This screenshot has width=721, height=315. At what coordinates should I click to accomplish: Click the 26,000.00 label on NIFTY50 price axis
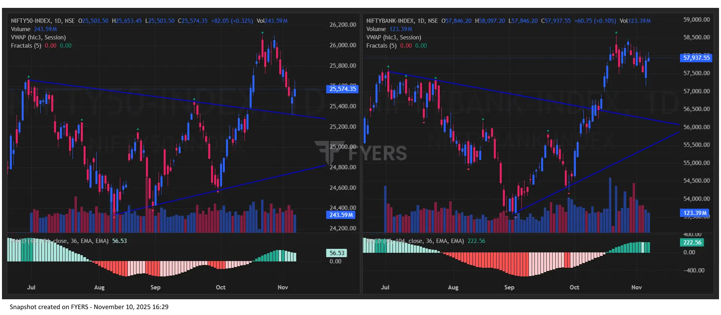[342, 45]
